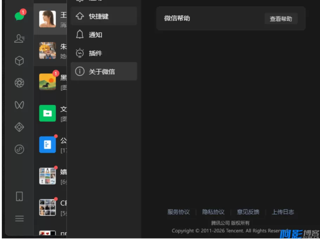The height and width of the screenshot is (239, 320).
Task: Open Favorites with the box icon
Action: pos(19,60)
